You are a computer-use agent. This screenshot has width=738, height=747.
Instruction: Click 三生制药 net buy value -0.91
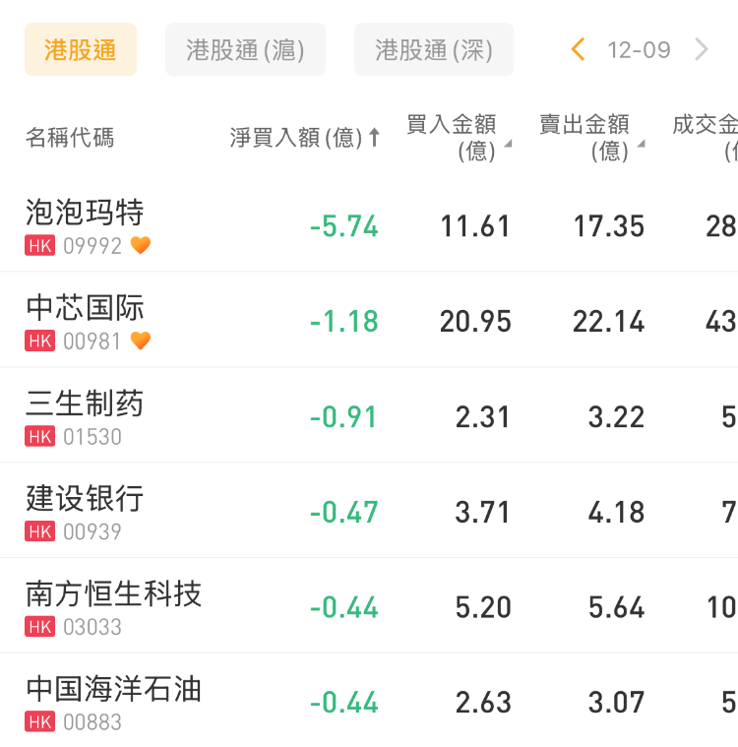[x=343, y=417]
